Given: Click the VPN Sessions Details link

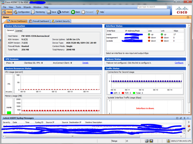Looking at the screenshot, I should (x=85, y=63).
